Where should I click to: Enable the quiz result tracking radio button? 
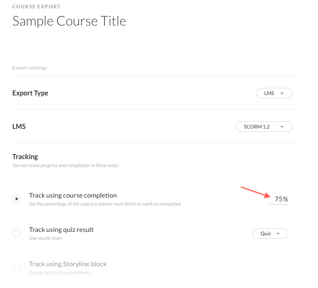tap(17, 233)
